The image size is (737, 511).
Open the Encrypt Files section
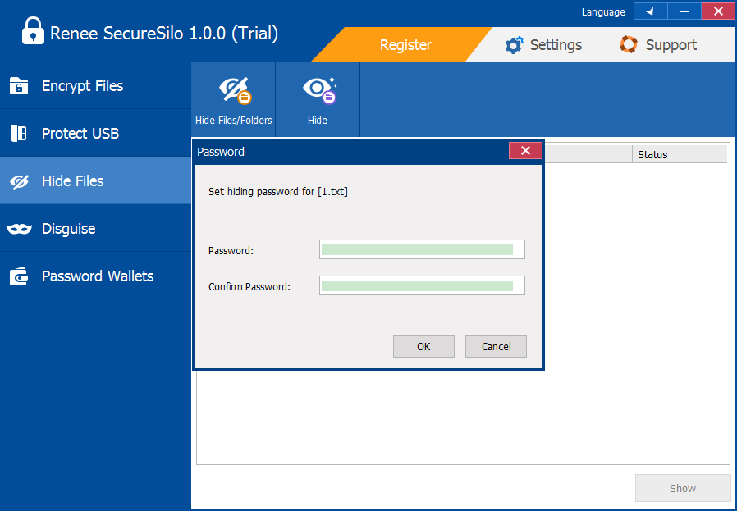coord(95,85)
